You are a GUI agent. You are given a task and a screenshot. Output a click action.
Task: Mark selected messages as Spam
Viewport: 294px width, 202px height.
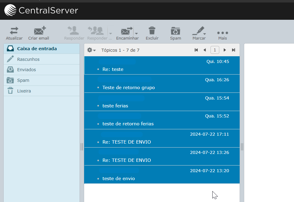[175, 31]
